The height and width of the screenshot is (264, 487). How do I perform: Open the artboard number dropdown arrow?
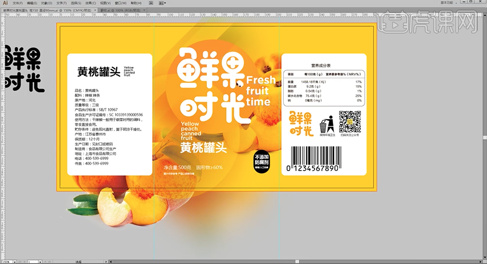(x=40, y=262)
